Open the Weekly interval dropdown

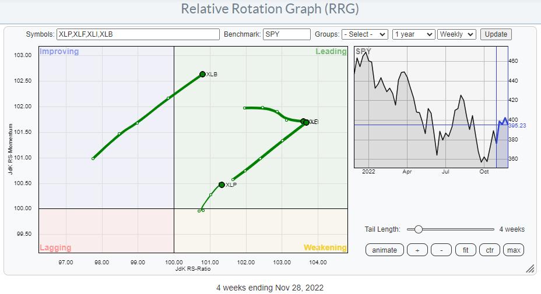click(x=456, y=34)
